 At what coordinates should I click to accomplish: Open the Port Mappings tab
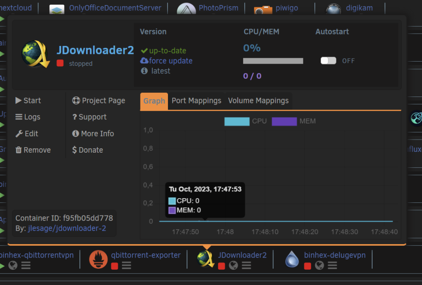pos(197,101)
